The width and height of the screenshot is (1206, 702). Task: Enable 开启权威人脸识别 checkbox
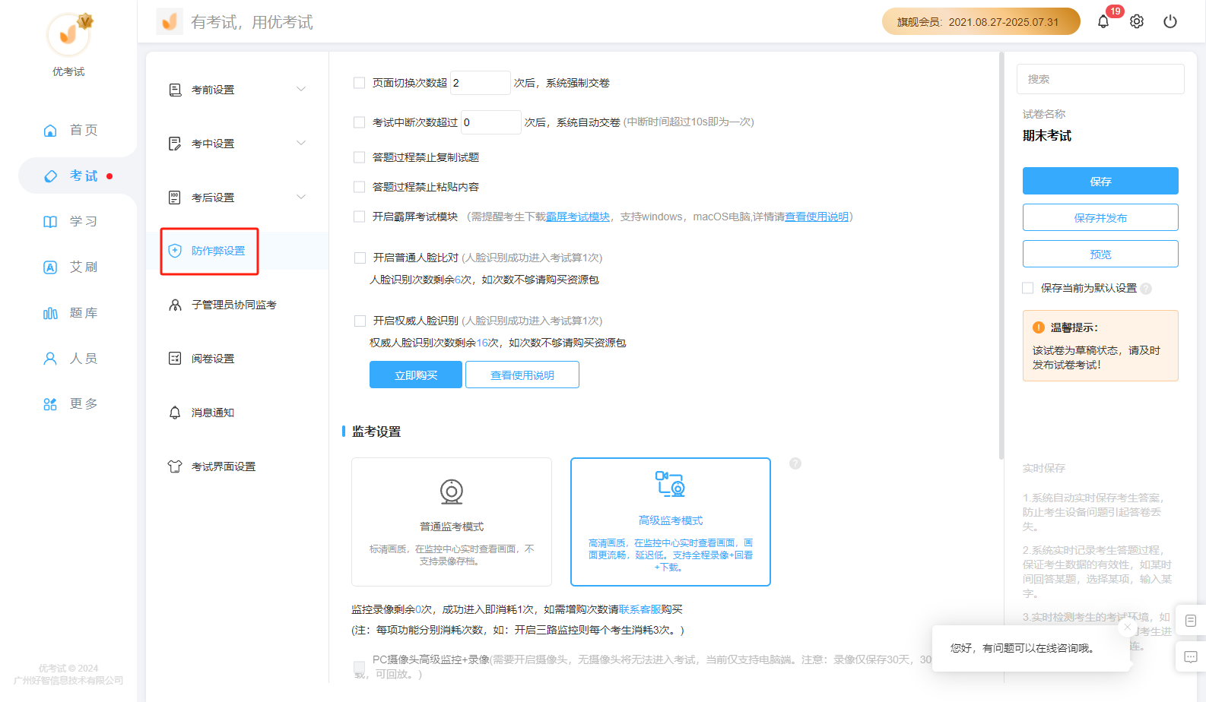coord(360,321)
